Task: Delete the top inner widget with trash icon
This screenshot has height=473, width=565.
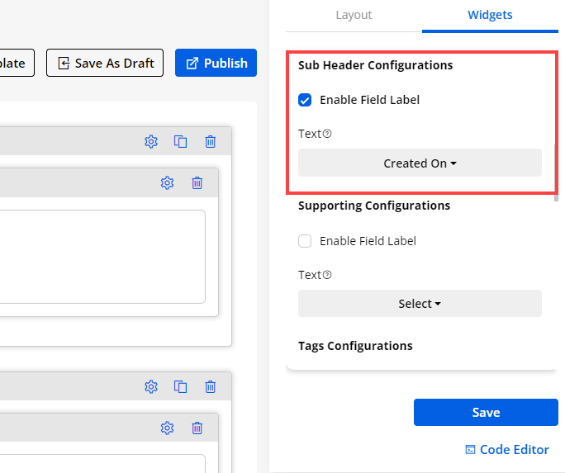Action: coord(197,182)
